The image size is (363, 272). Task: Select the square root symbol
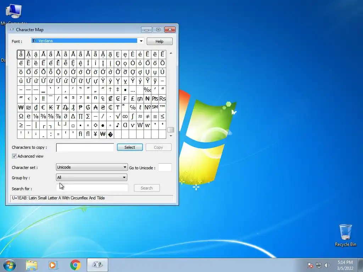pyautogui.click(x=118, y=116)
